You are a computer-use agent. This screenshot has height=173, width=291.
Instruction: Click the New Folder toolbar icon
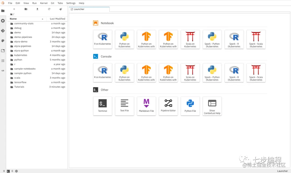pyautogui.click(x=26, y=9)
